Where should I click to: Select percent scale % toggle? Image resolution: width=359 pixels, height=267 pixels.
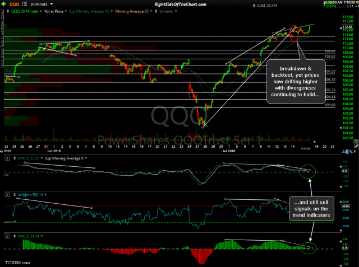[351, 152]
